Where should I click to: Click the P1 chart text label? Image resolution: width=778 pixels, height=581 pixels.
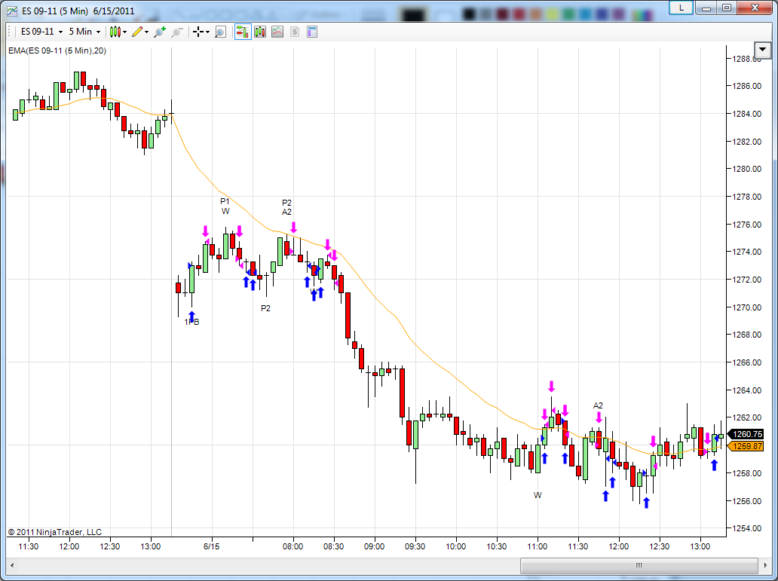coord(225,201)
